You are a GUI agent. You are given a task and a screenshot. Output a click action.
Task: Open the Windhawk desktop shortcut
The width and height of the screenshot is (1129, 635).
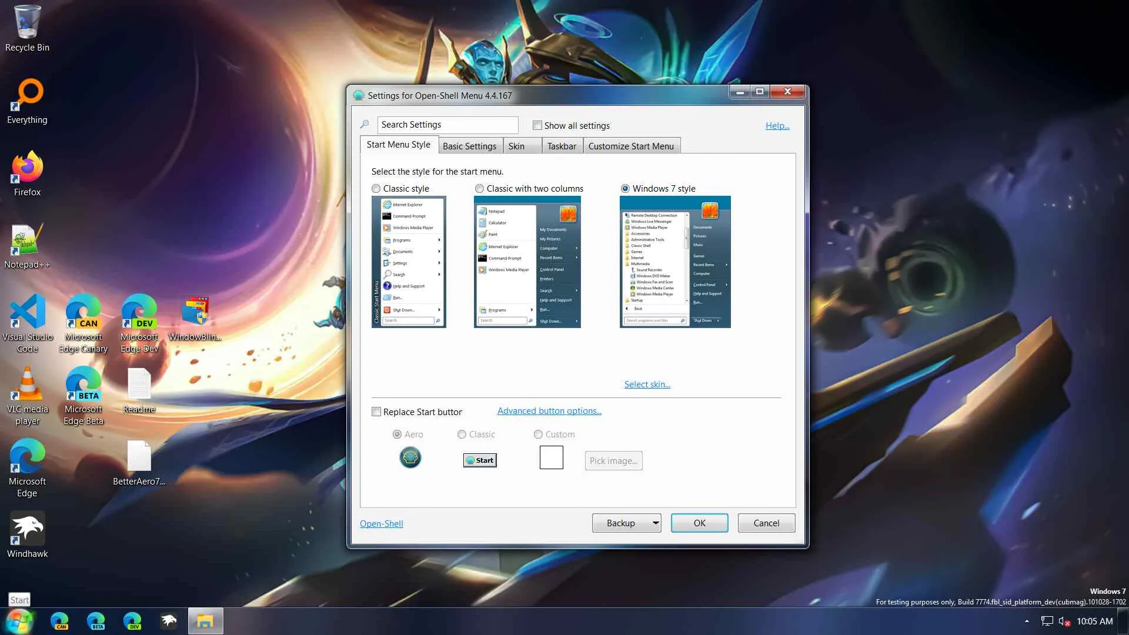coord(27,529)
